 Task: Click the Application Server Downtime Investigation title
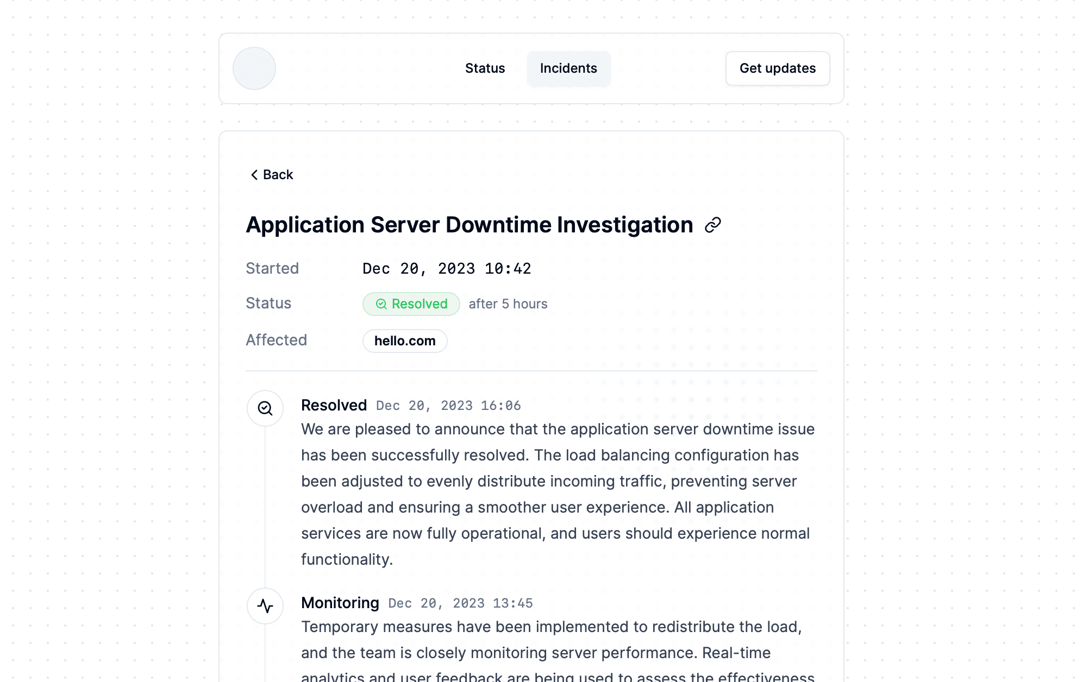pos(468,224)
